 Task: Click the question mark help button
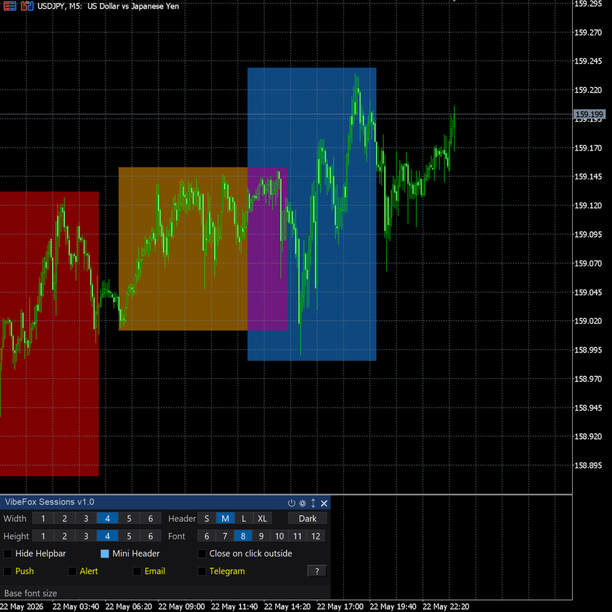pyautogui.click(x=317, y=571)
